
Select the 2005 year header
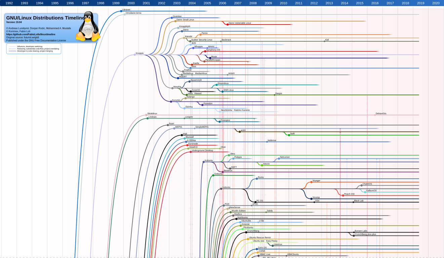pos(207,3)
